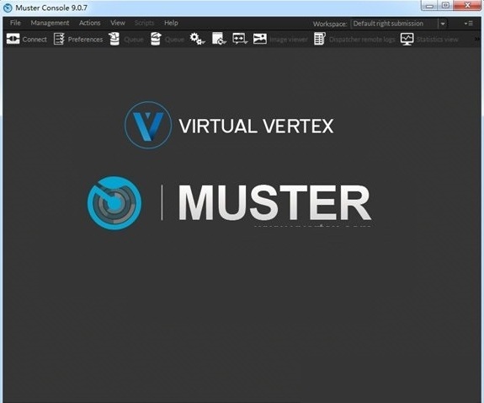Open the Statistics view monitor icon
484x403 pixels.
(407, 39)
